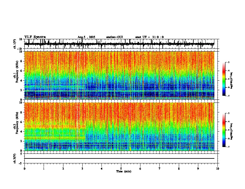Click time axis tick label "7"

point(160,169)
